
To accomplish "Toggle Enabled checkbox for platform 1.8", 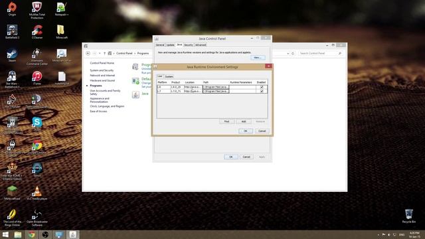I will (262, 87).
